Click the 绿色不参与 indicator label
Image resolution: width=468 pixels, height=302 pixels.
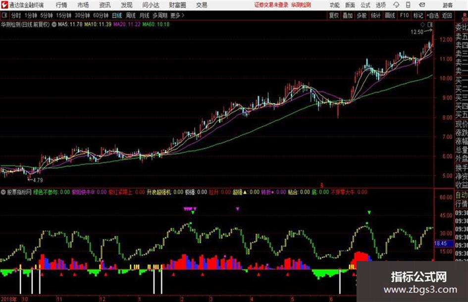coord(46,192)
